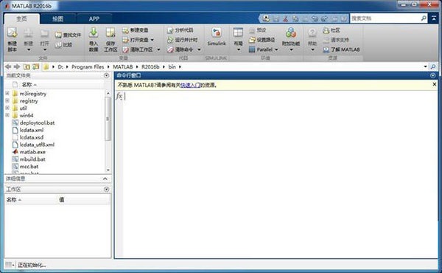
Task: Switch to the 主页 (Home) tab
Action: click(21, 18)
